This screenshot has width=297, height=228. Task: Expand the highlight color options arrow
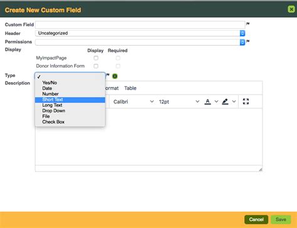(234, 101)
